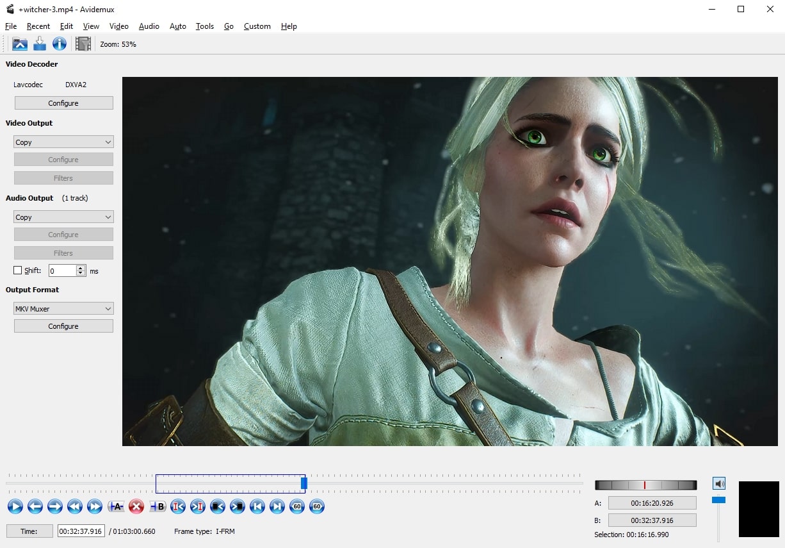This screenshot has height=548, width=785.
Task: Click the filmstrip icon in the toolbar
Action: (83, 44)
